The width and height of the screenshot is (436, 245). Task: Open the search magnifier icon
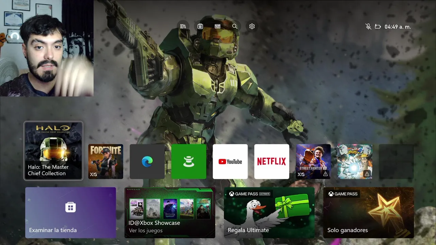click(x=235, y=26)
